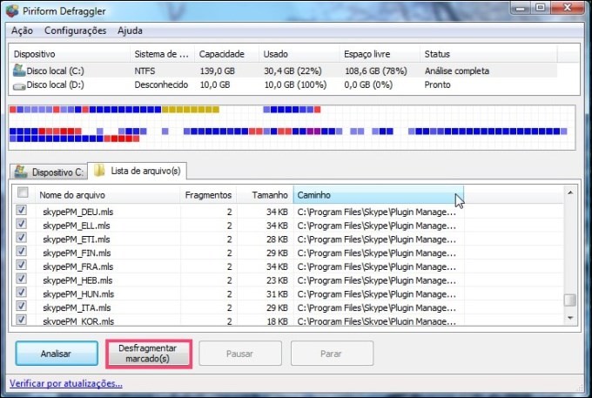Screen dimensions: 592x398
Task: Open the Verificar por atualizações link
Action: tap(66, 383)
